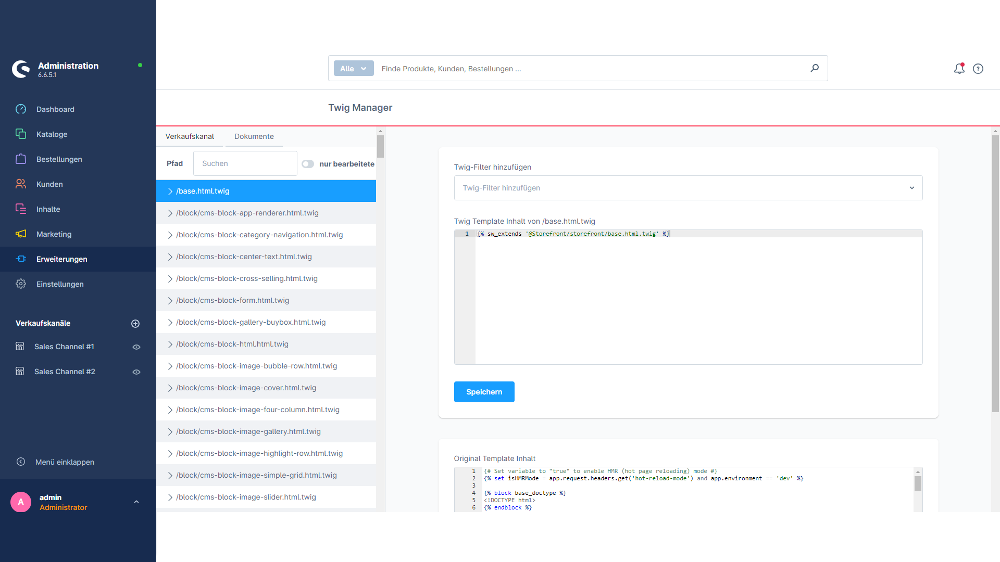Screen dimensions: 1000x562
Task: Toggle visibility eye for Sales Channel #1
Action: 136,347
